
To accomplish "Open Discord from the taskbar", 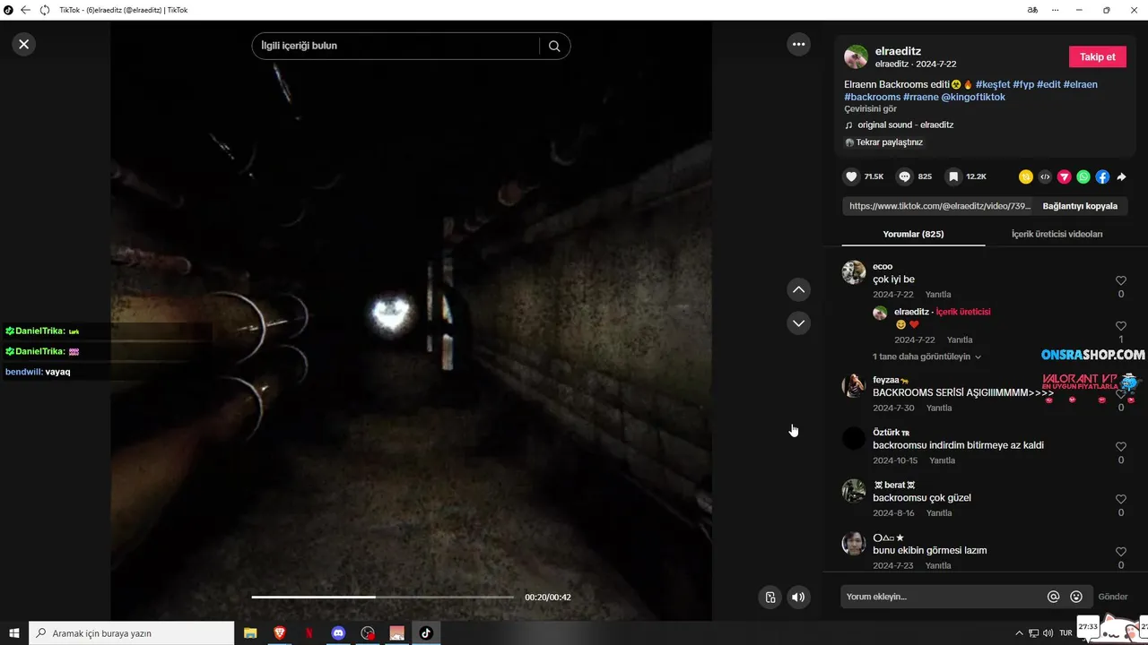I will click(x=338, y=632).
